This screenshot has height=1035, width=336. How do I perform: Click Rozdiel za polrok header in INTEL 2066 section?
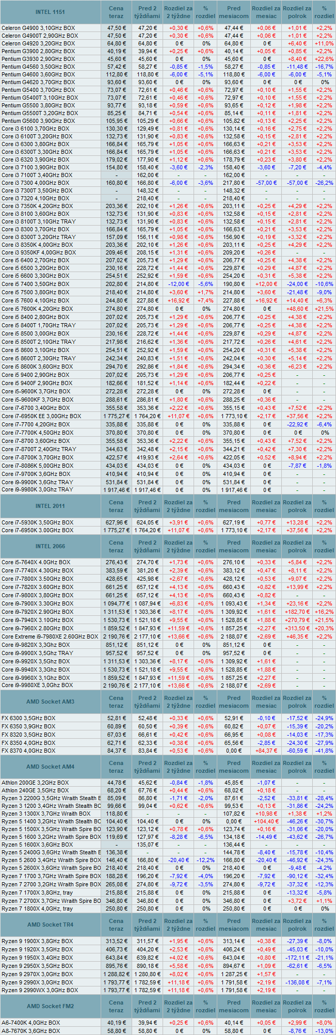click(x=297, y=546)
